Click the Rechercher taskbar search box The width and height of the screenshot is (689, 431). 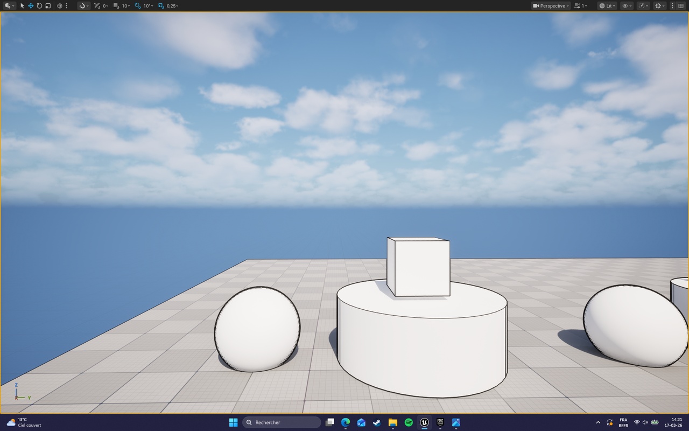point(282,422)
